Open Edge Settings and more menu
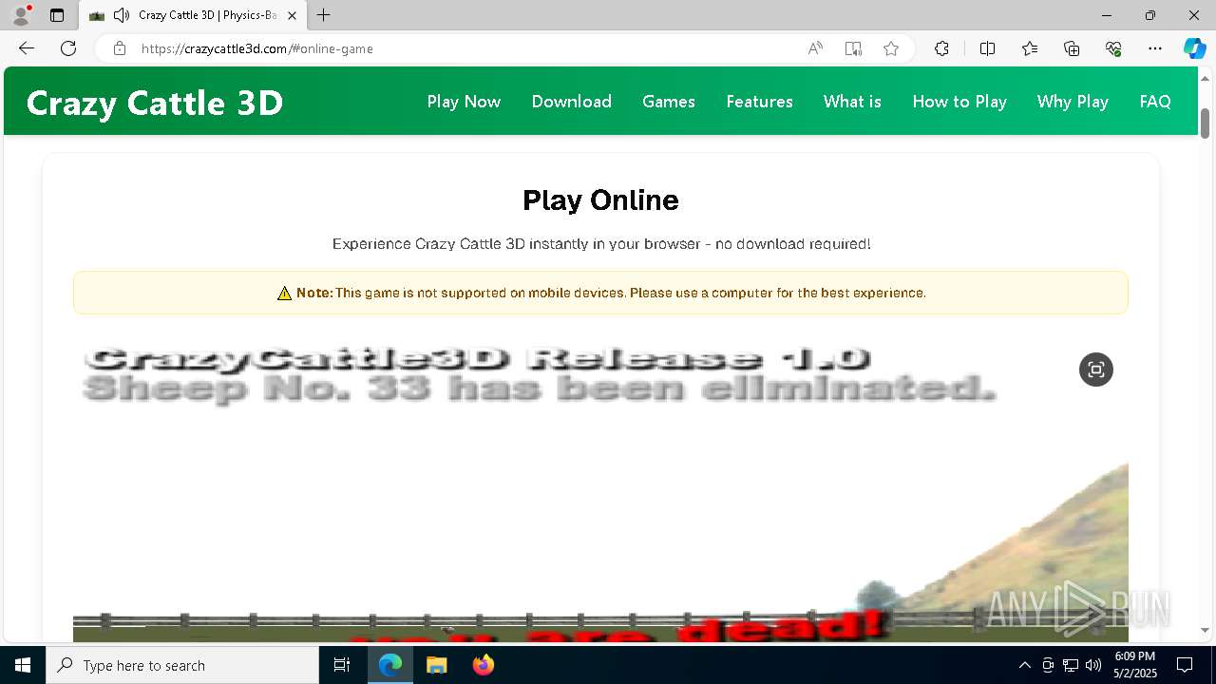 [1155, 48]
